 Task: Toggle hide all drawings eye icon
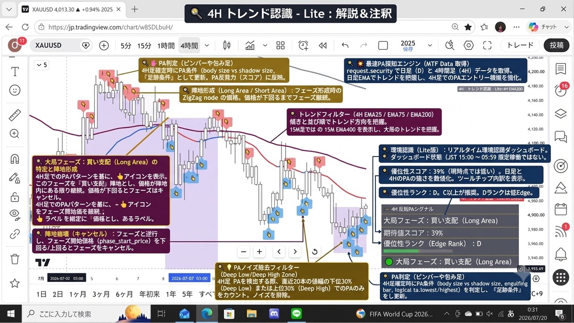pyautogui.click(x=15, y=215)
